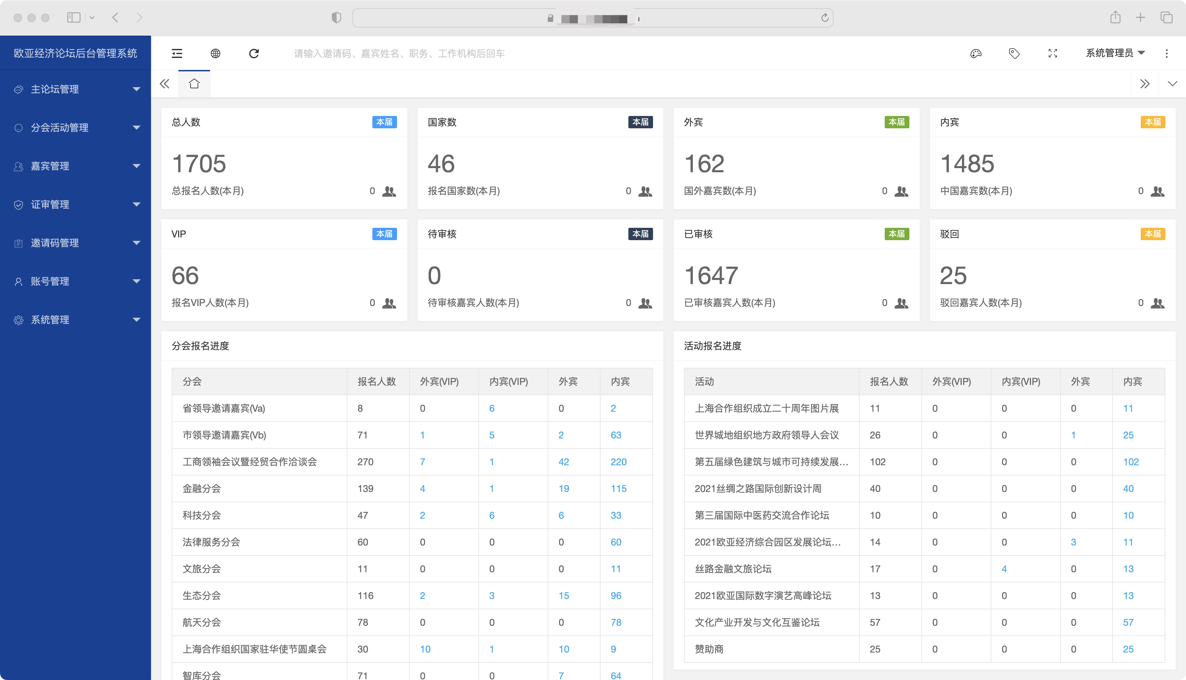
Task: Open the theme palette icon
Action: [x=976, y=53]
